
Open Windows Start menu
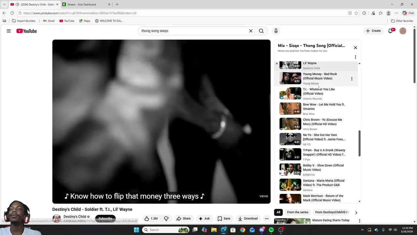click(137, 230)
